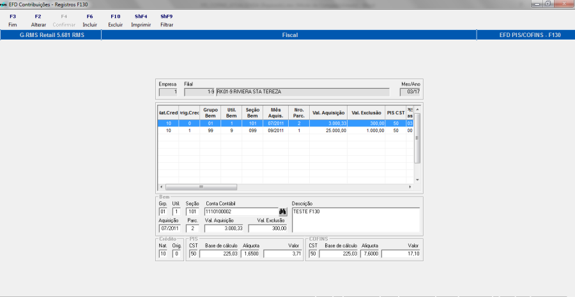
Task: Click the Nro. Parc. column header
Action: pos(299,113)
